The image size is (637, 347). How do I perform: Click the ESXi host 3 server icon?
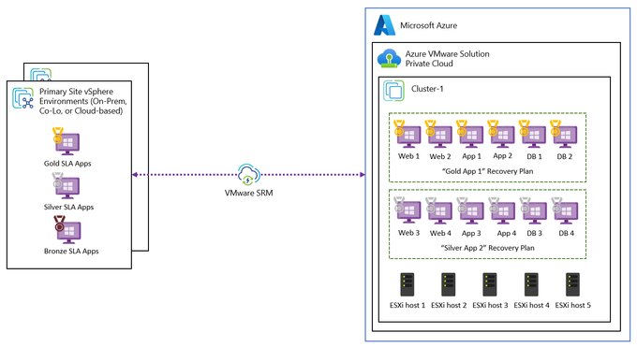point(490,284)
